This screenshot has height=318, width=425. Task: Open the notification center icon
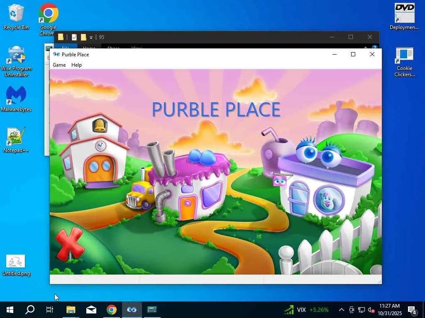coord(412,311)
